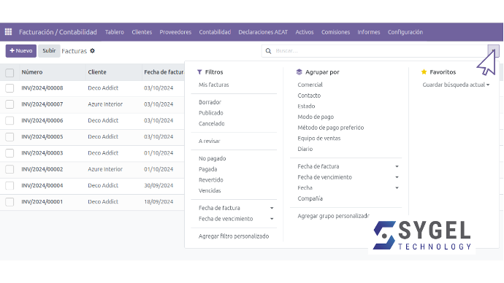Apply the A revisar filter
The height and width of the screenshot is (283, 504).
209,141
